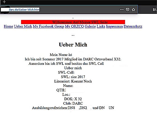Open the Ueber Mich navigation link

(x=23, y=26)
